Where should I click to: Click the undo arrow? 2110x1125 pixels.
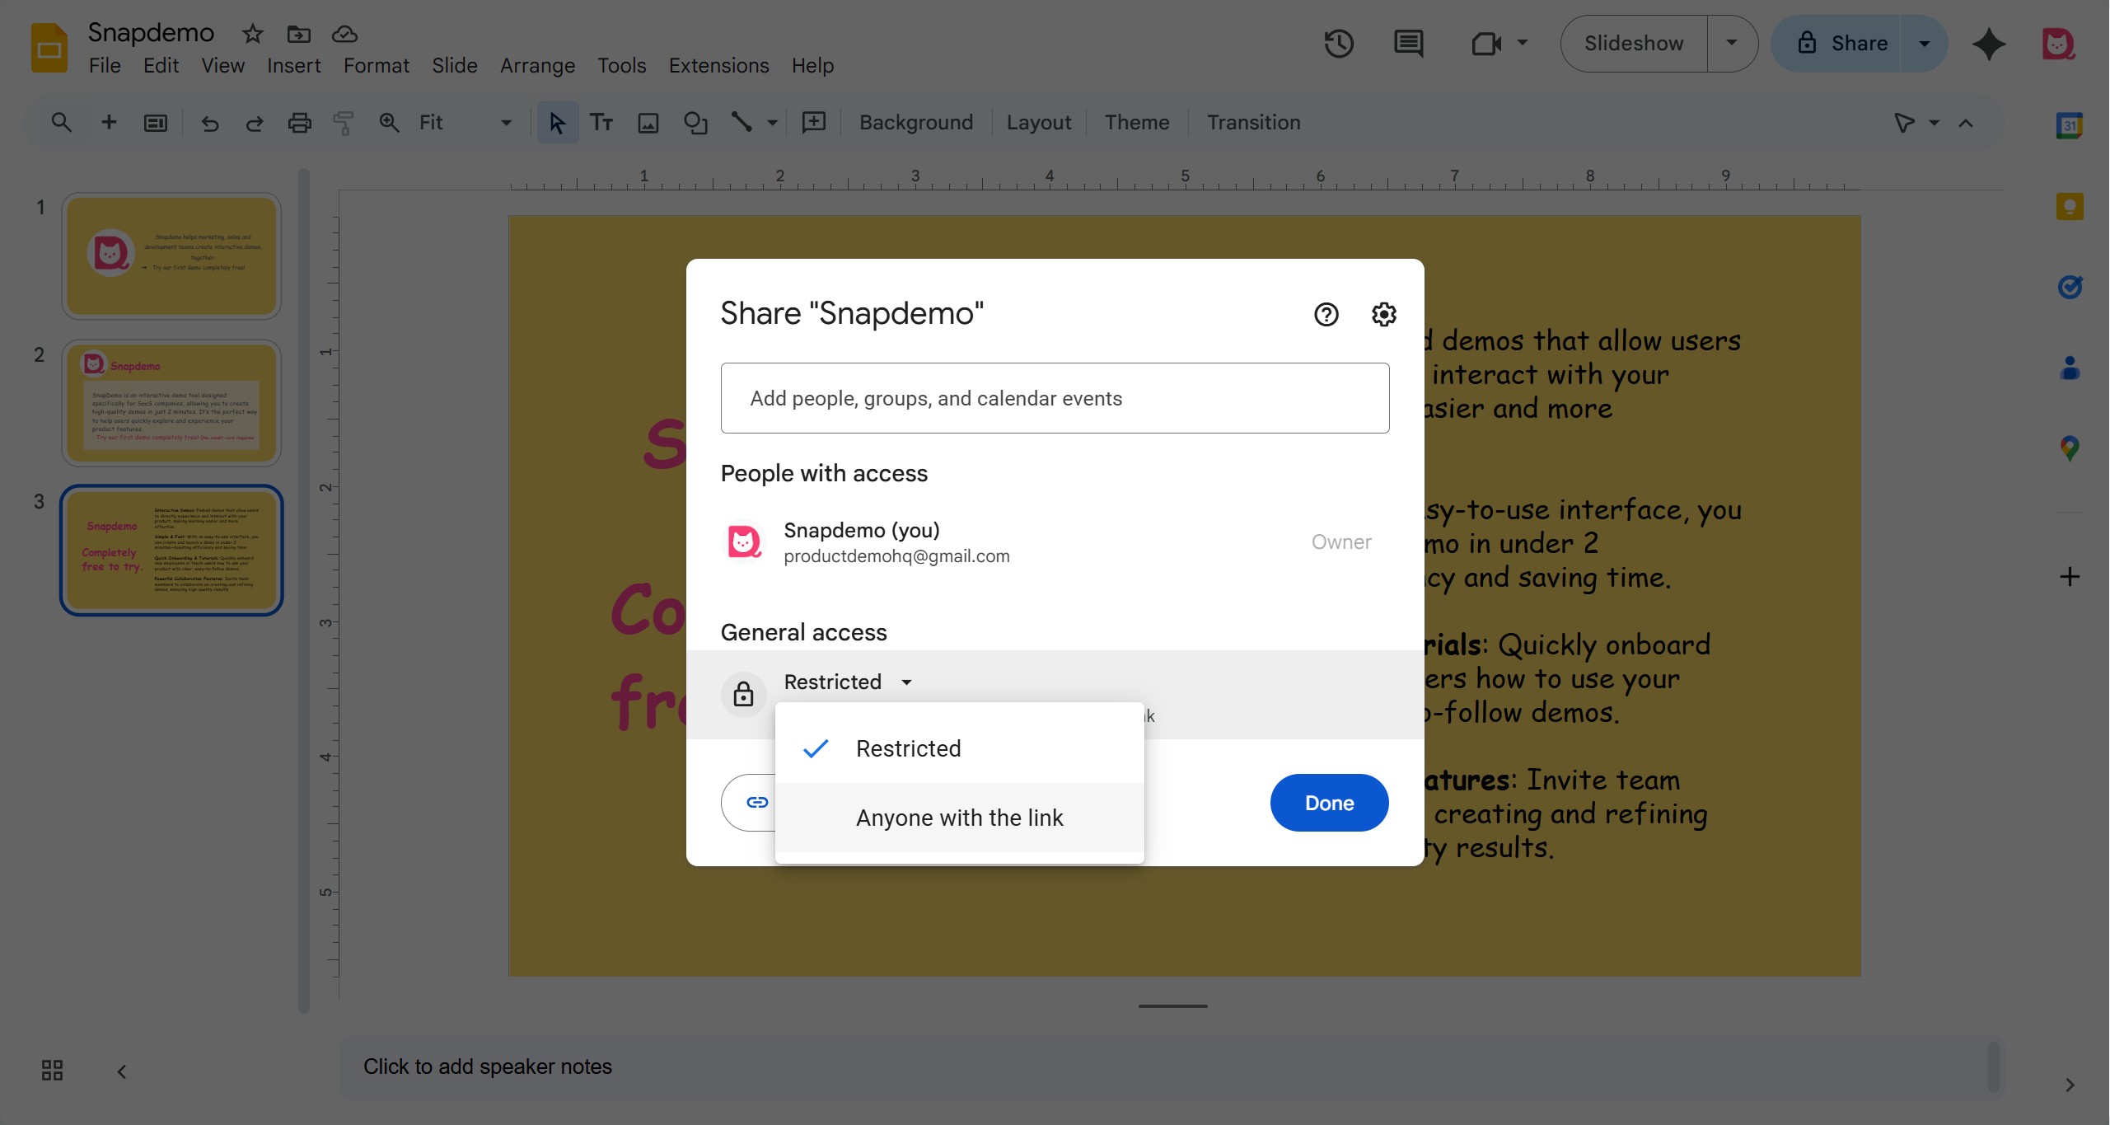[x=210, y=123]
